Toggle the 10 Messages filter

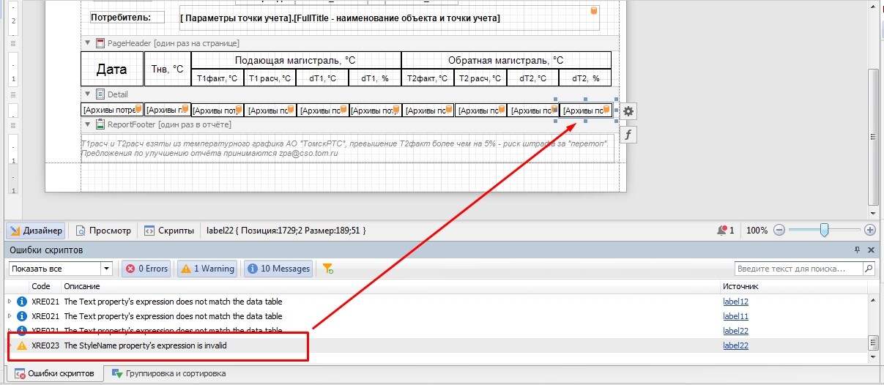coord(278,269)
